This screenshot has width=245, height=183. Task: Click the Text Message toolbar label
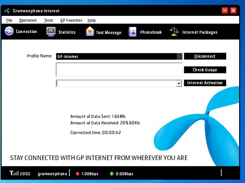coord(109,33)
